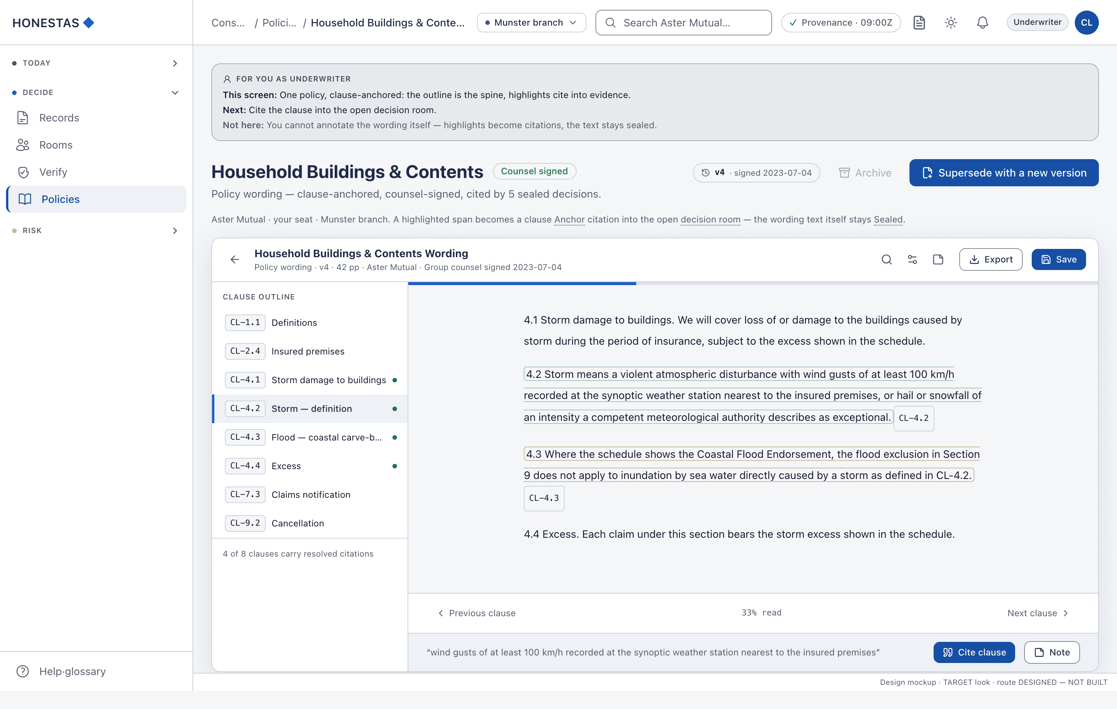
Task: Expand the RISK sidebar section
Action: [96, 230]
